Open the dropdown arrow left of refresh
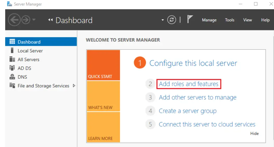 [x=163, y=20]
